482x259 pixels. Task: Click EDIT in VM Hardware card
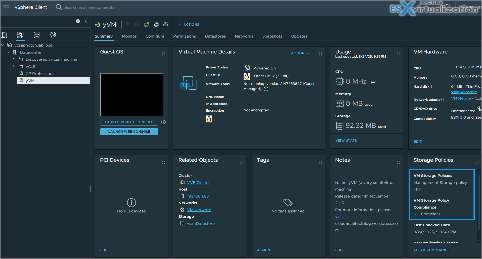[x=418, y=142]
